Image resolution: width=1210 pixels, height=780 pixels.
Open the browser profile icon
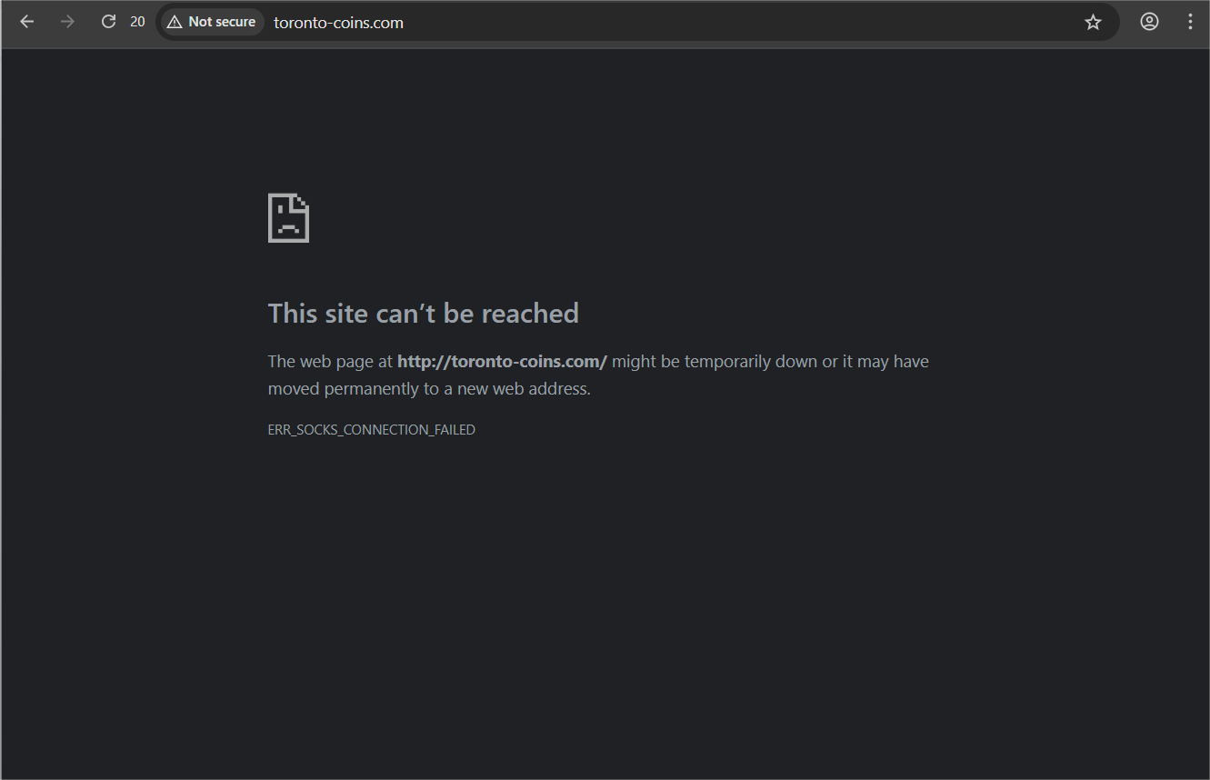pos(1149,22)
